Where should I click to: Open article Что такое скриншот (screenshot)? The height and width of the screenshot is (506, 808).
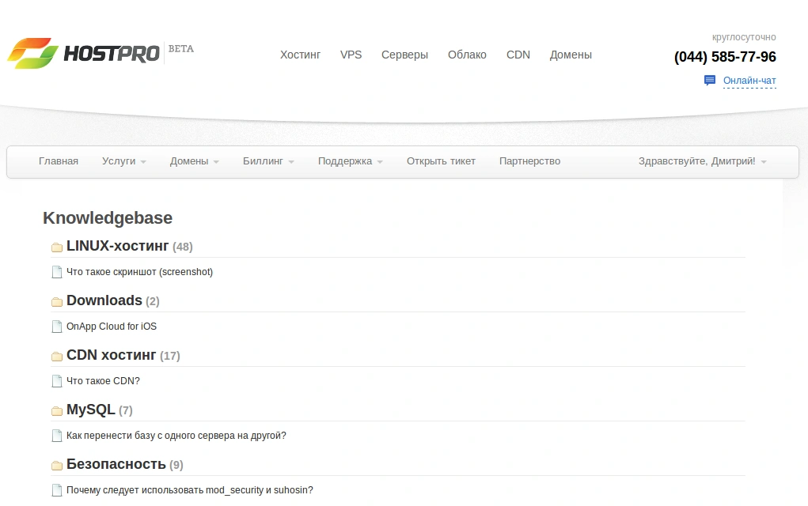click(x=139, y=272)
